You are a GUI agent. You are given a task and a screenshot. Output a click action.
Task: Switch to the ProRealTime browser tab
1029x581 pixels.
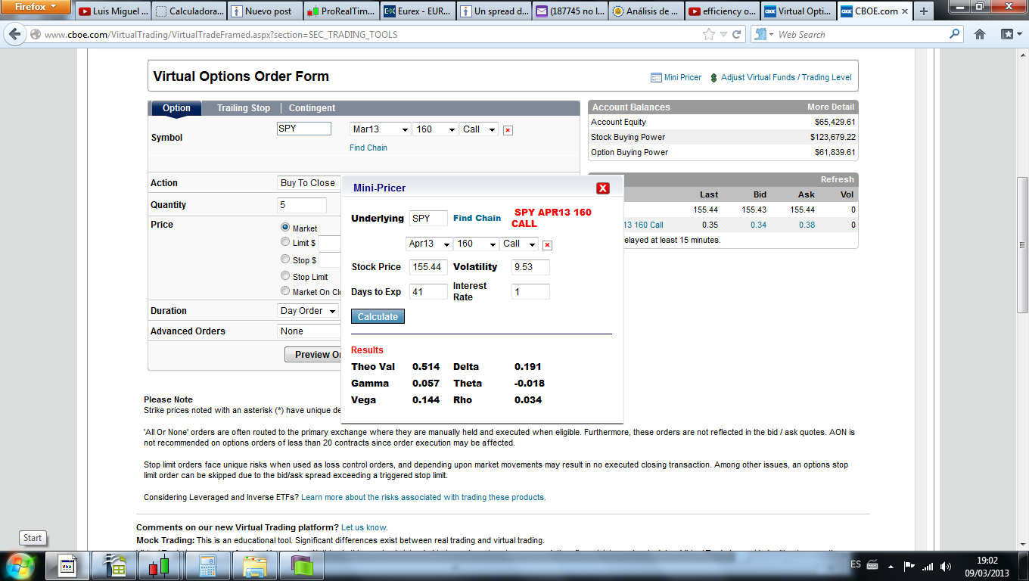[x=340, y=11]
